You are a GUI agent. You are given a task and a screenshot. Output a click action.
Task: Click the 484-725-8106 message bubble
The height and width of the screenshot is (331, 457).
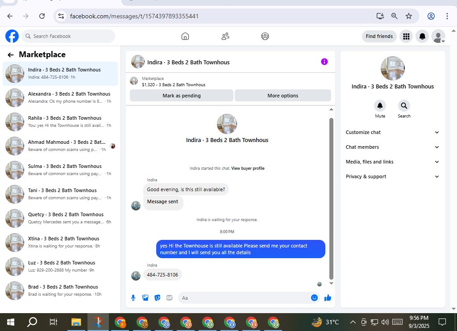pyautogui.click(x=162, y=275)
